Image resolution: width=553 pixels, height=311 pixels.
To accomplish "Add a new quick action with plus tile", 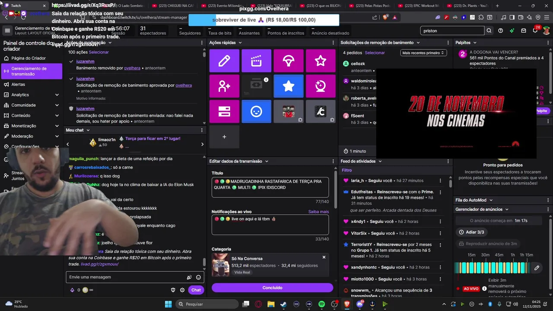I will (224, 137).
